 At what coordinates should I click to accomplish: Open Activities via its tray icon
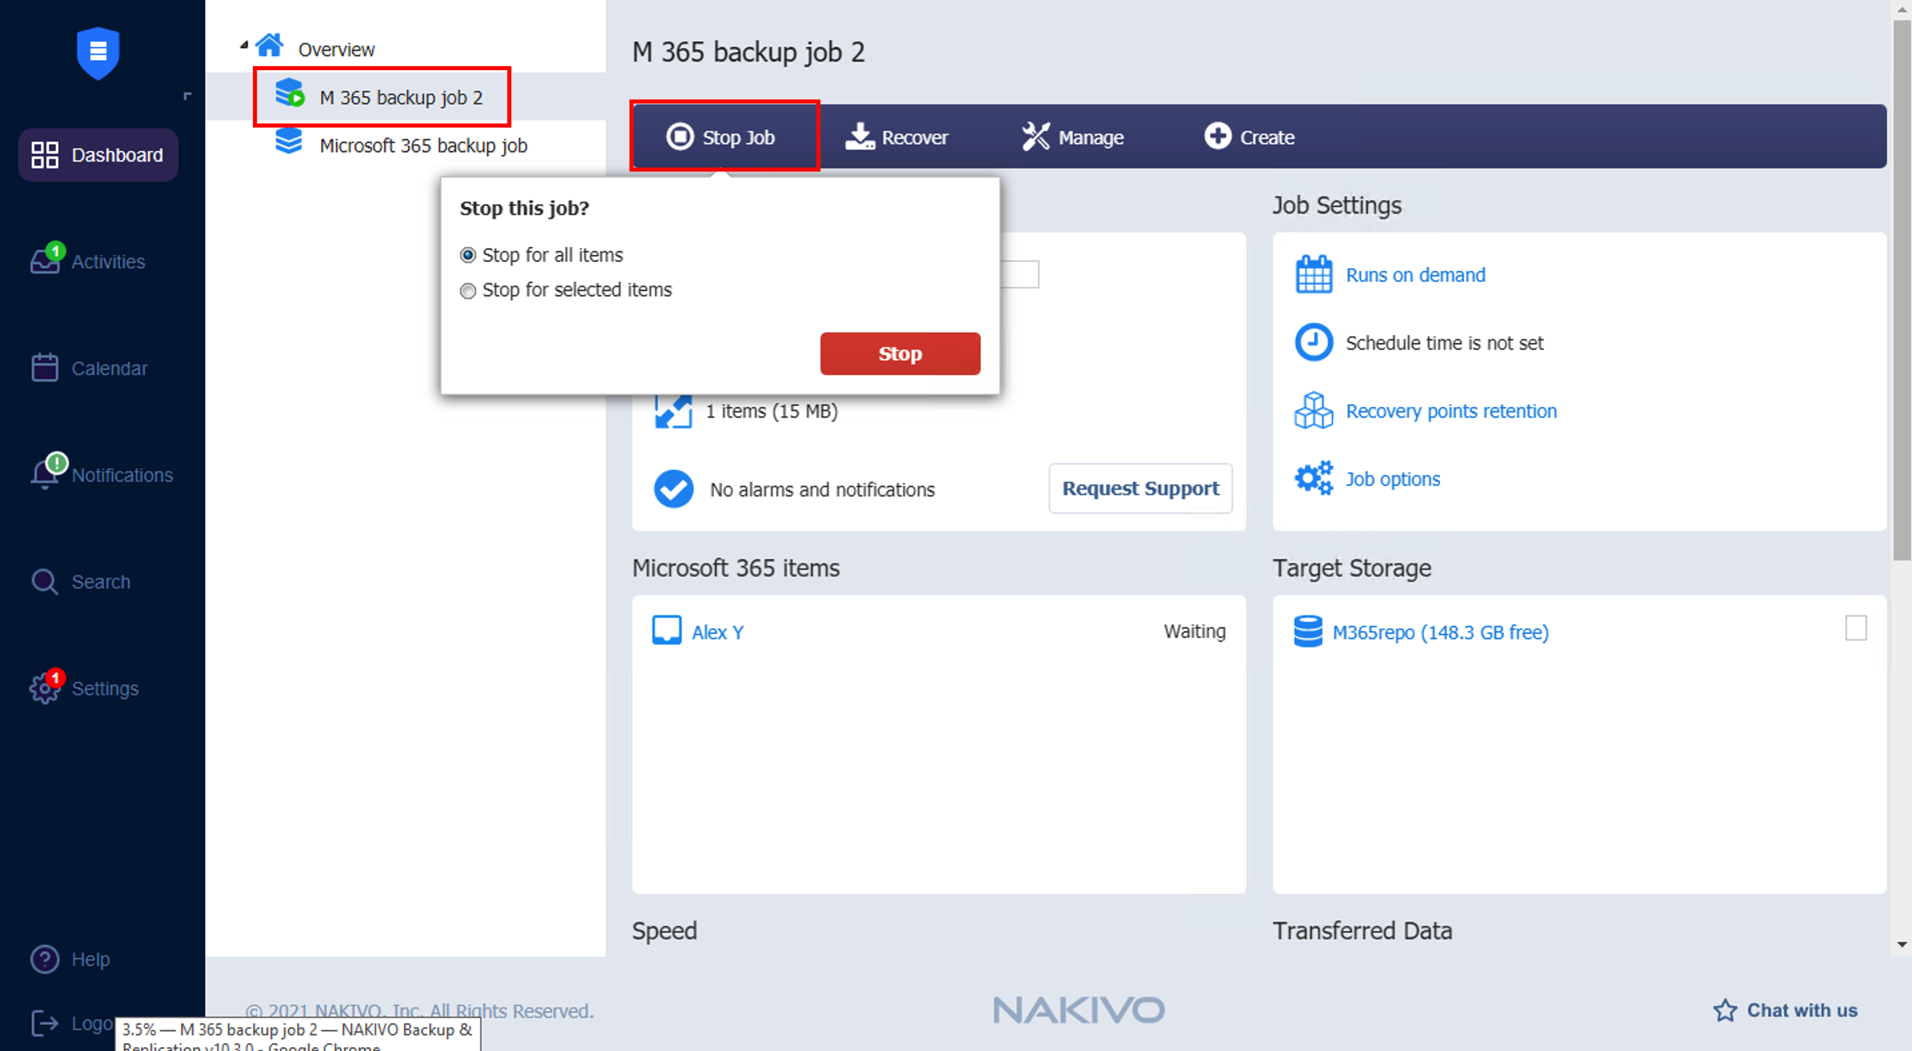pyautogui.click(x=45, y=261)
